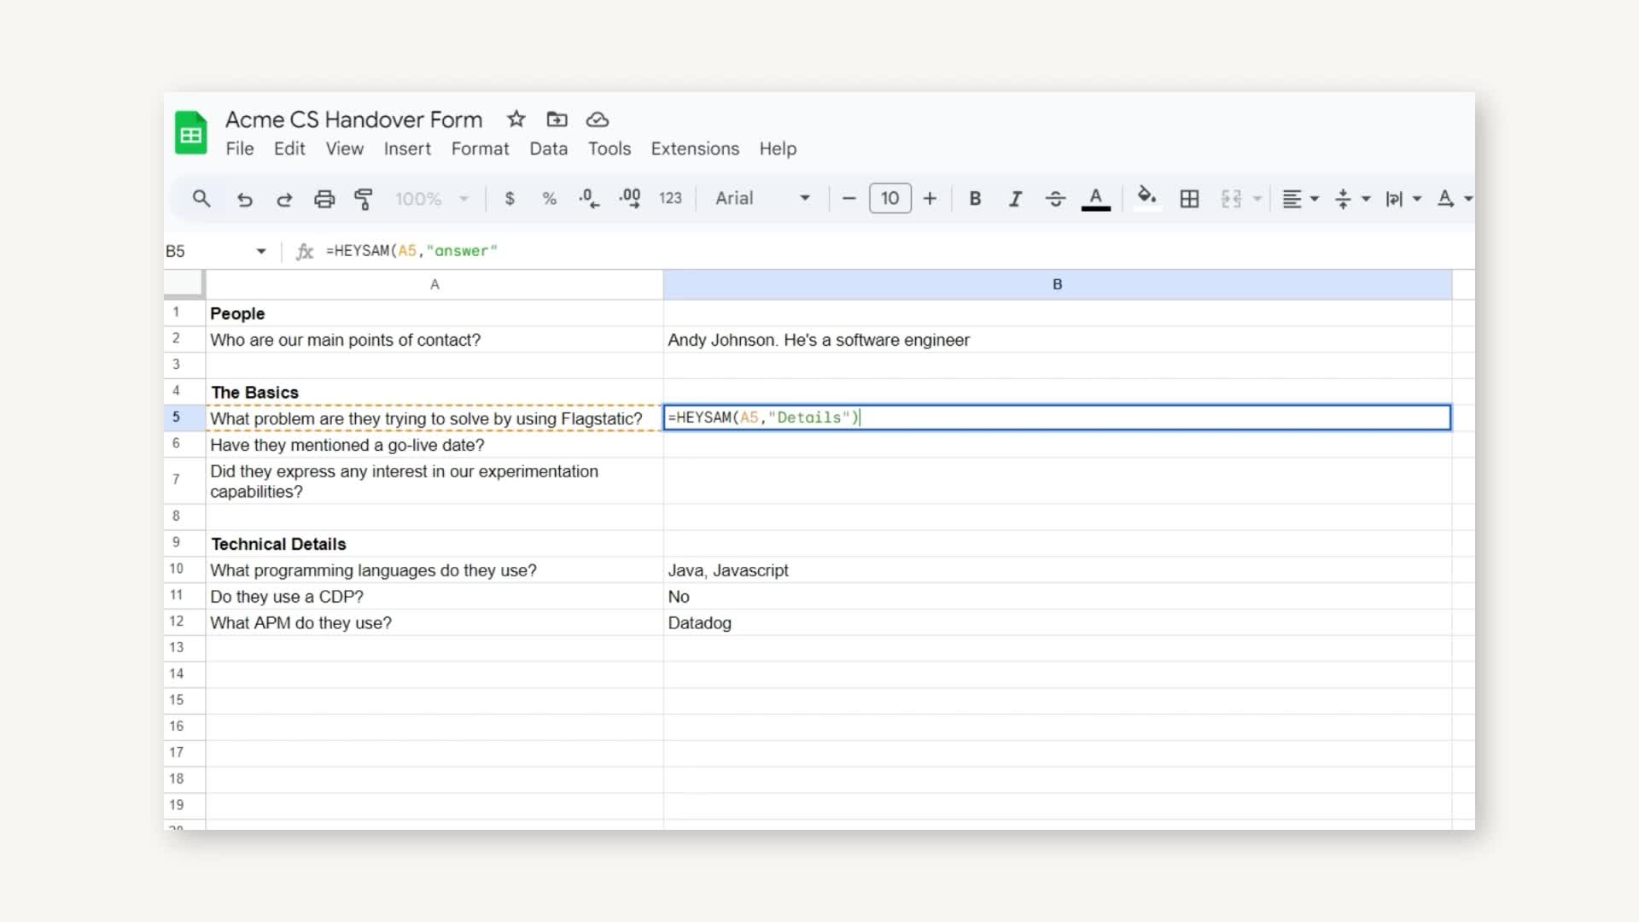Viewport: 1639px width, 922px height.
Task: Select column B header
Action: coord(1057,284)
